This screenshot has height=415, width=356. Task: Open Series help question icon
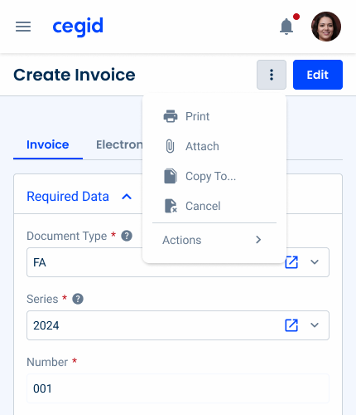coord(78,299)
